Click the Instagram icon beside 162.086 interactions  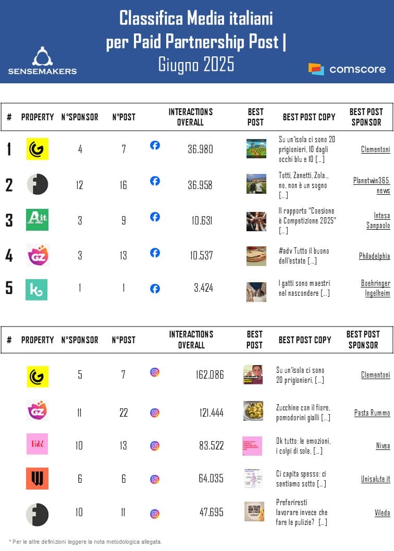[155, 372]
